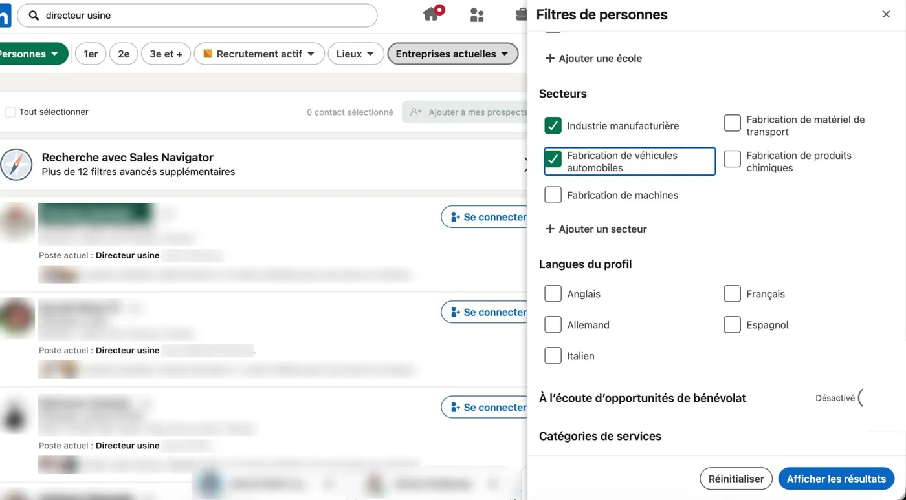This screenshot has width=906, height=500.
Task: Open first result's profile photo
Action: [x=17, y=221]
